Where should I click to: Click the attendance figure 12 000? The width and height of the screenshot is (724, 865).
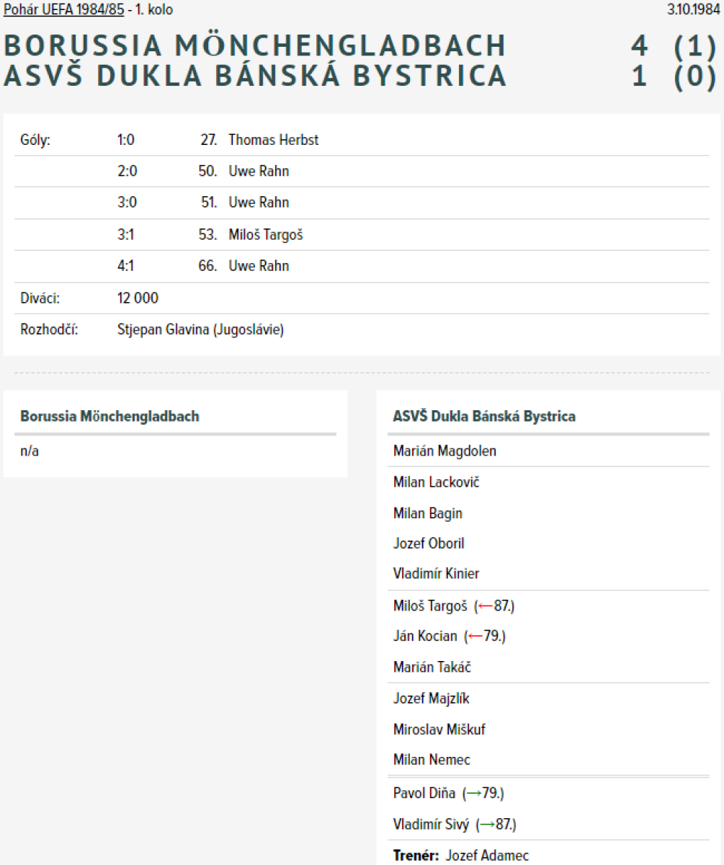coord(138,298)
